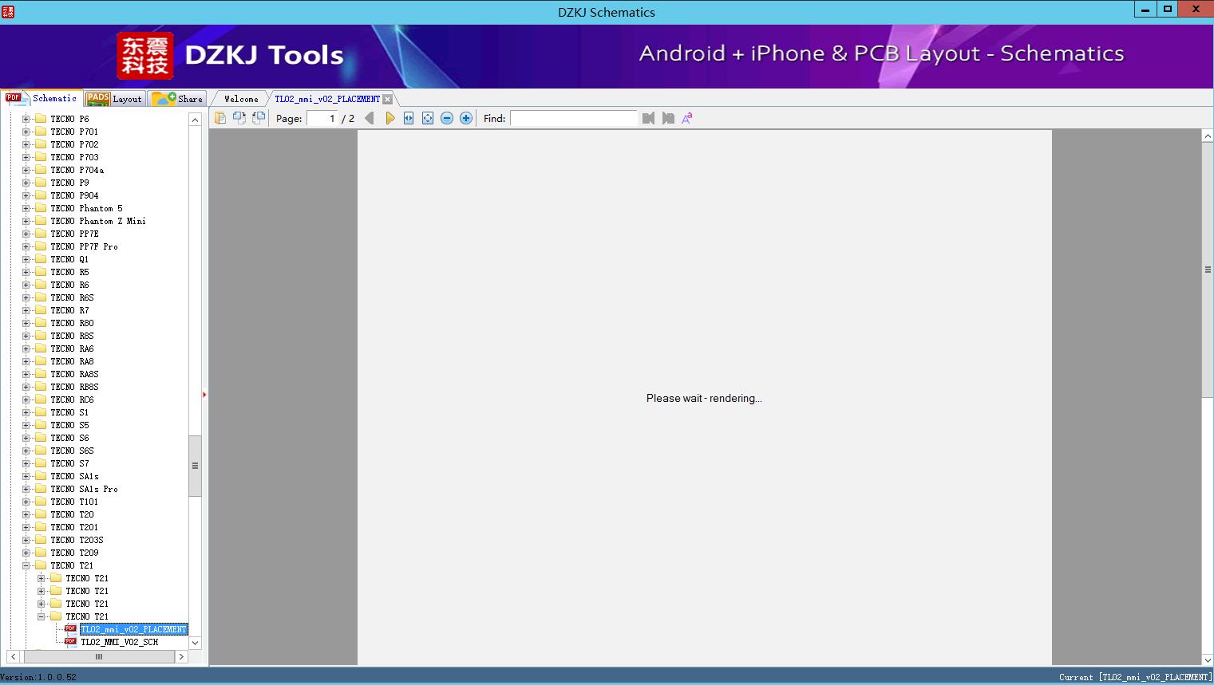Click the copy pages toolbar icon
Image resolution: width=1214 pixels, height=685 pixels.
click(220, 118)
